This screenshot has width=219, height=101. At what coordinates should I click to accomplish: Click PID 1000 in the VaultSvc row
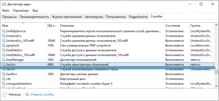point(50,74)
